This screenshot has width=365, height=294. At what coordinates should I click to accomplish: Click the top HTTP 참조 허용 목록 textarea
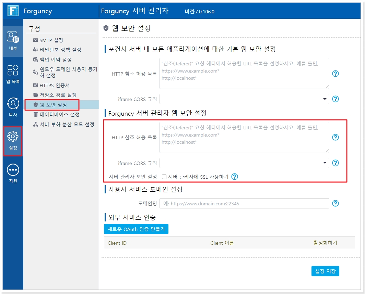(244, 73)
